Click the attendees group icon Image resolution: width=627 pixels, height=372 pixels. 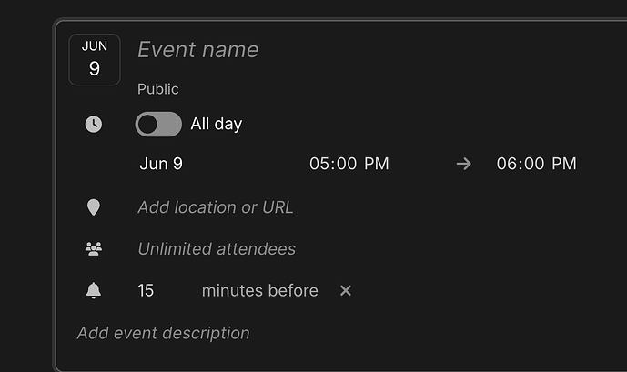coord(94,249)
